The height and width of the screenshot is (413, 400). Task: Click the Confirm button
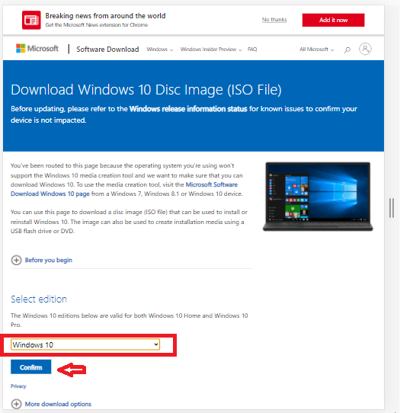[30, 367]
